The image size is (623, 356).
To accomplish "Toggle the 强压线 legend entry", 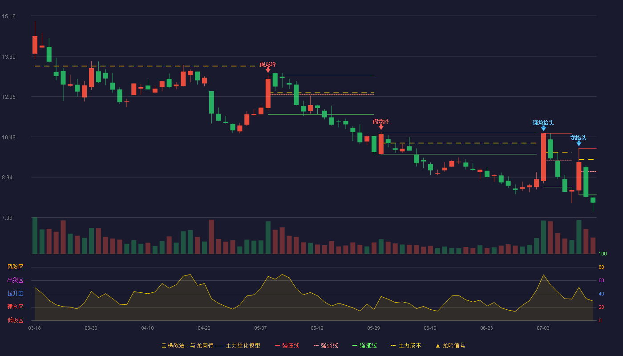I will [287, 346].
